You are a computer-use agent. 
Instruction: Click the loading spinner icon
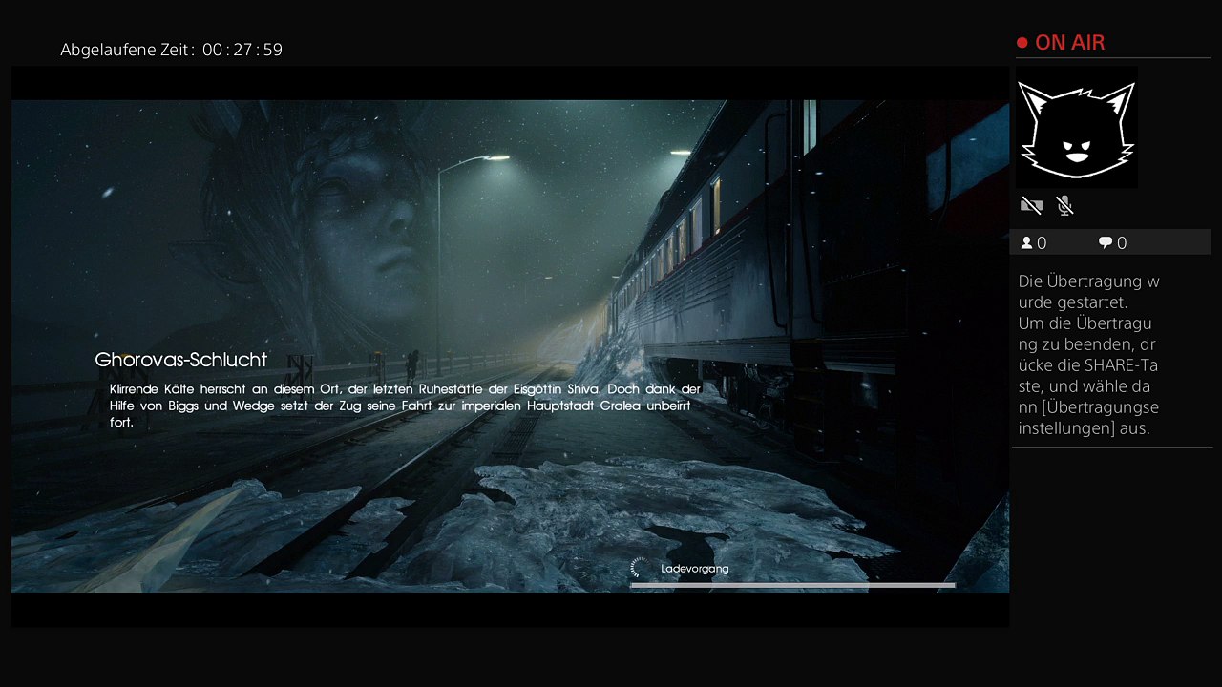[x=641, y=568]
